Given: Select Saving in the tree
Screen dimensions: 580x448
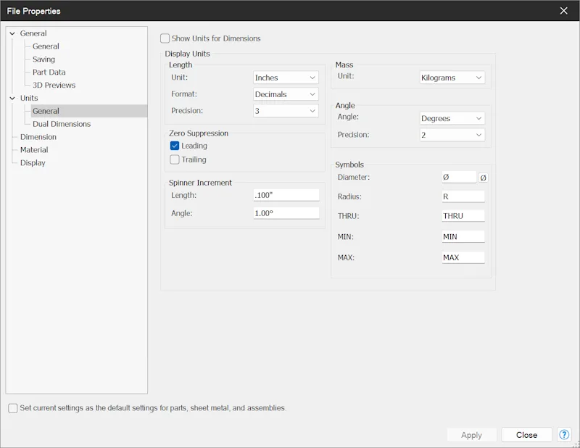Looking at the screenshot, I should [43, 59].
